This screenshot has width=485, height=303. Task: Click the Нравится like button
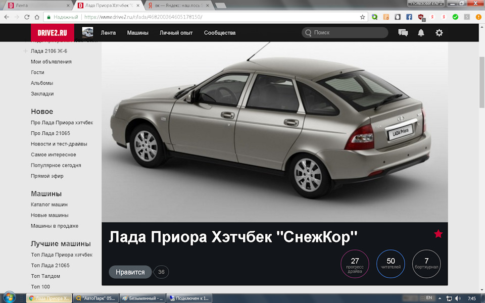(x=130, y=272)
